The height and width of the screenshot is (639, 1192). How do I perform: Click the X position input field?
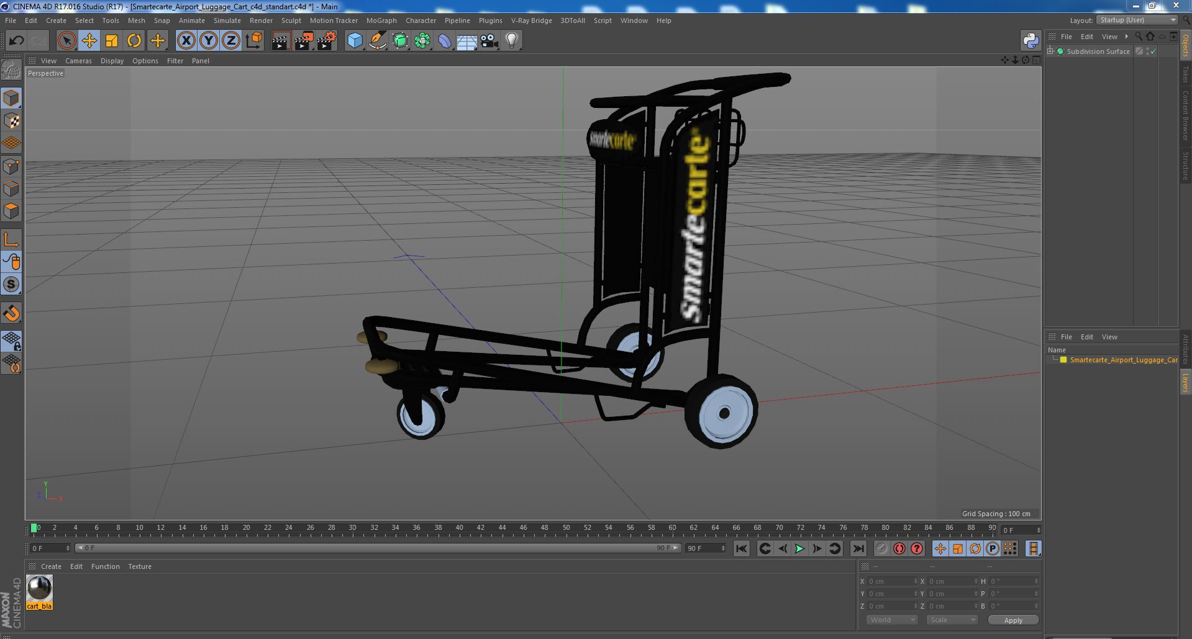coord(891,581)
